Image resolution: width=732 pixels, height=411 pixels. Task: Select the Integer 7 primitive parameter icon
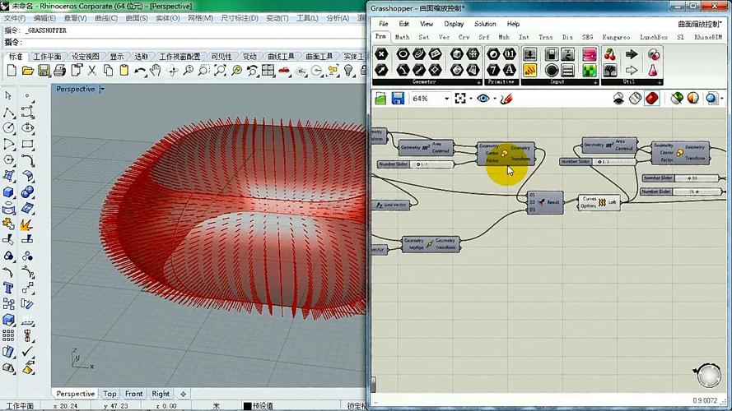pos(493,70)
